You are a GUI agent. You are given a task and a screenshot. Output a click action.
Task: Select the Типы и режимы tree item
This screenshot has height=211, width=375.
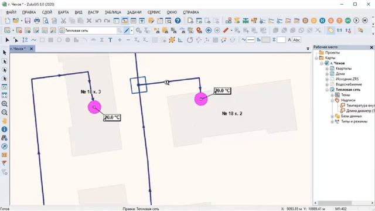click(354, 121)
